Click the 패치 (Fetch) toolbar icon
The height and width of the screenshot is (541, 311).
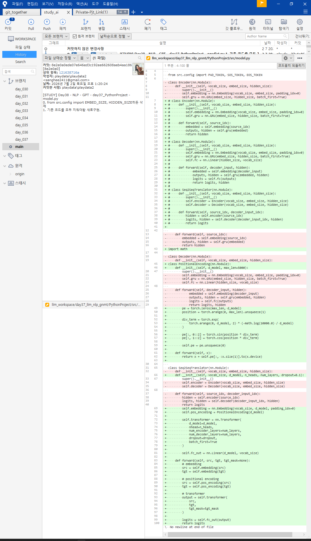(63, 24)
